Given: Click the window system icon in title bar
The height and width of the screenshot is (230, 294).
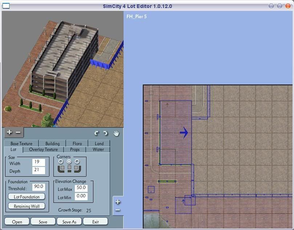Looking at the screenshot, I should 6,6.
